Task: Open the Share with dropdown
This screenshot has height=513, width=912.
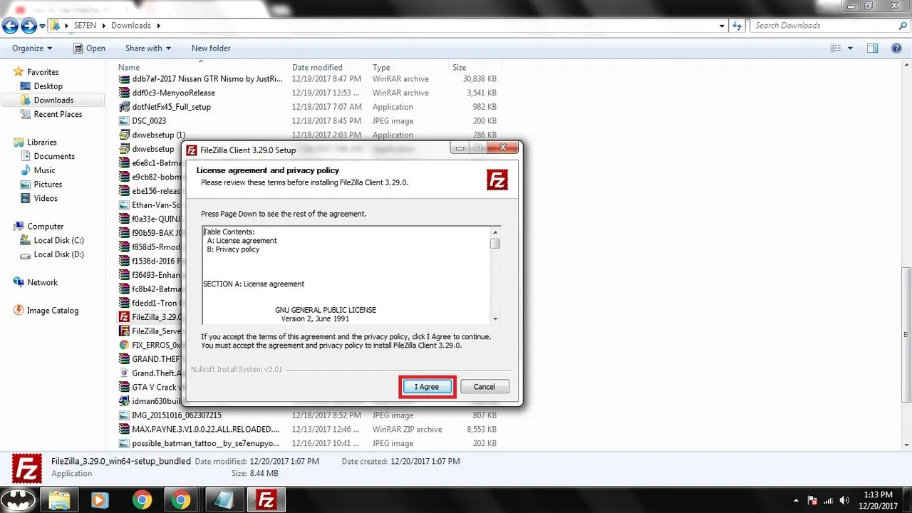Action: (x=148, y=48)
